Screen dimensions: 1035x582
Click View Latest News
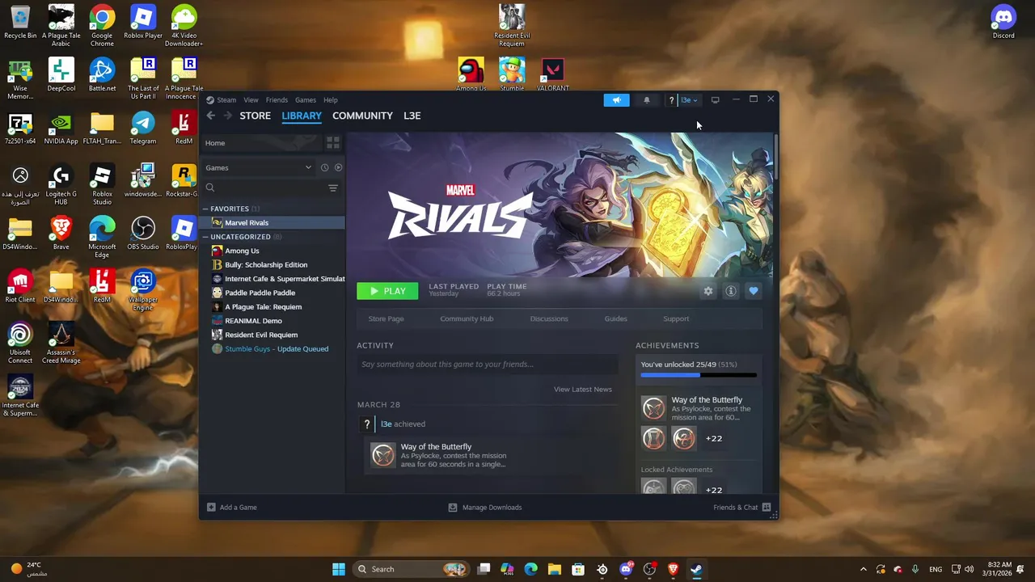point(582,390)
